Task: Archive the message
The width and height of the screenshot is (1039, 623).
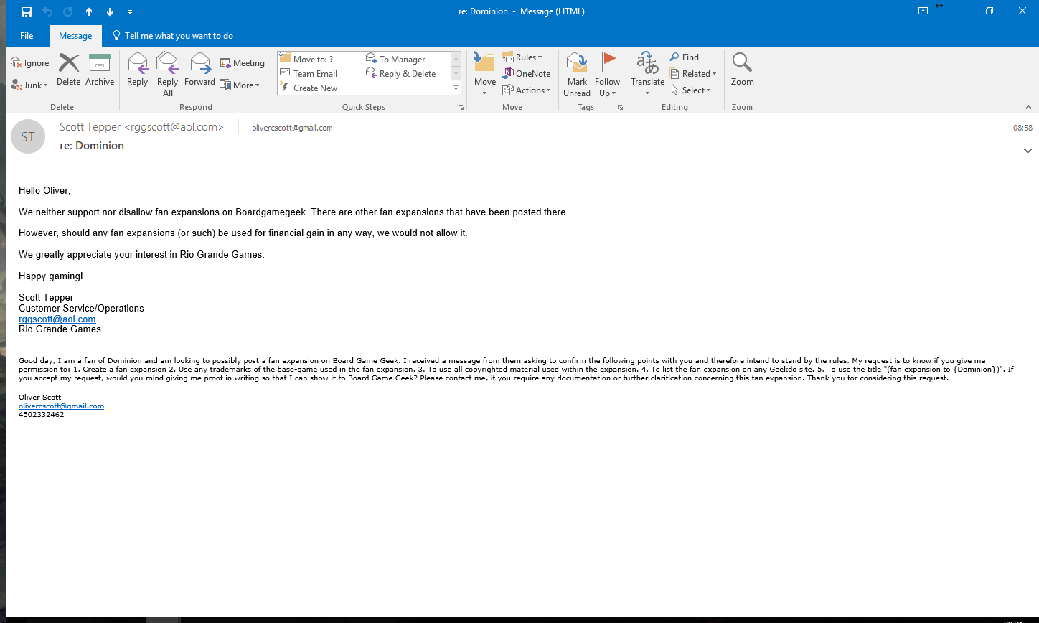Action: click(x=100, y=70)
